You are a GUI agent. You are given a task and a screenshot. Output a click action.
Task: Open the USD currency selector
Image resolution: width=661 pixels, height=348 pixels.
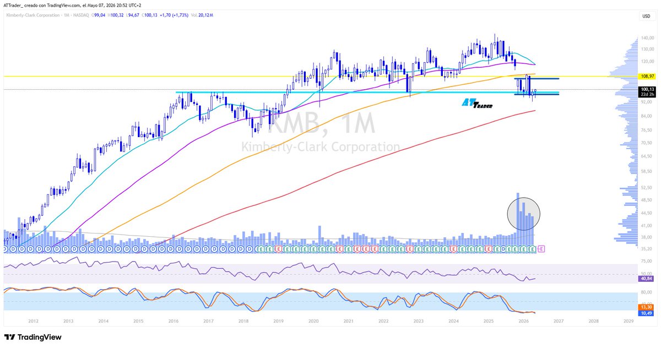coord(646,16)
